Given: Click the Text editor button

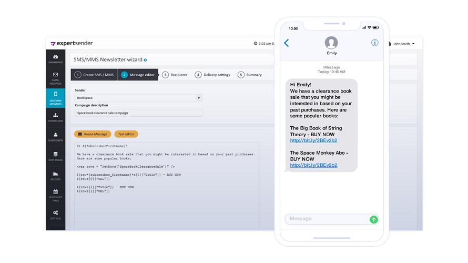Looking at the screenshot, I should coord(126,134).
